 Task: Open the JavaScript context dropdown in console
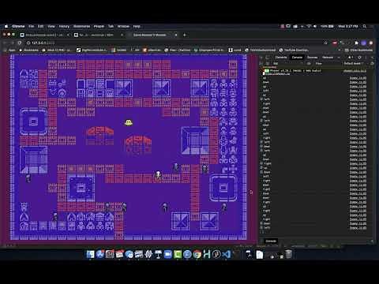pyautogui.click(x=289, y=63)
